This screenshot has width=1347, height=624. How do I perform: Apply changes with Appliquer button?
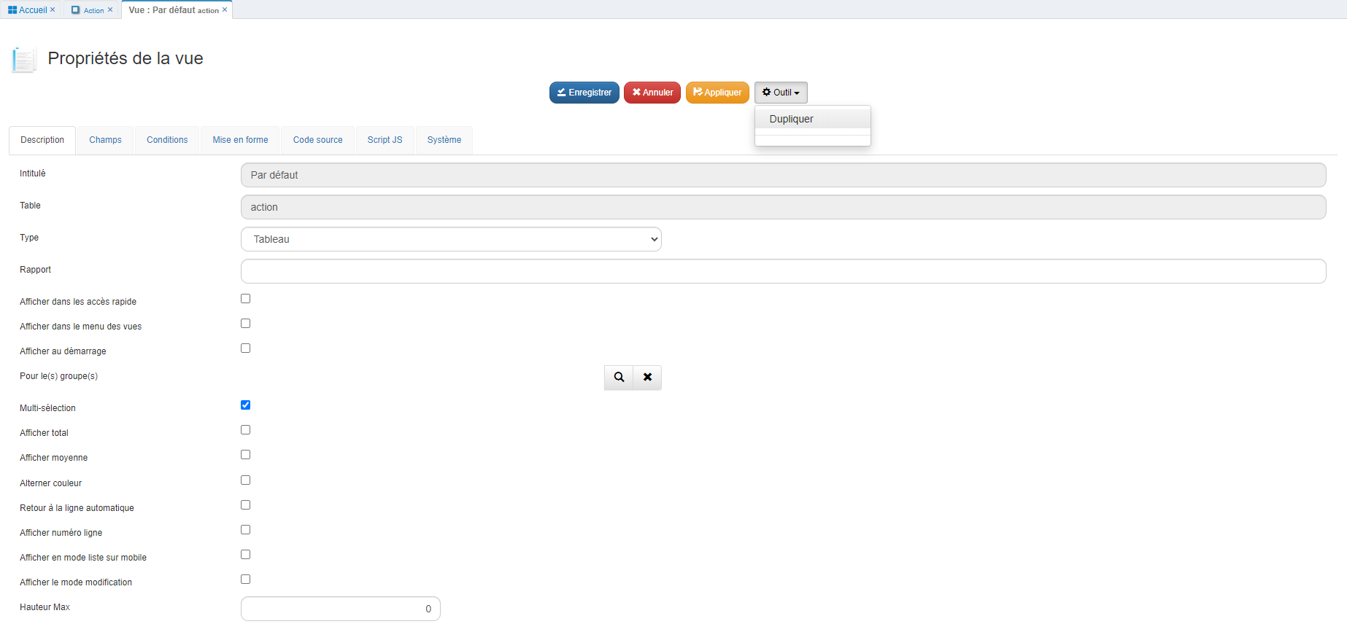[717, 93]
